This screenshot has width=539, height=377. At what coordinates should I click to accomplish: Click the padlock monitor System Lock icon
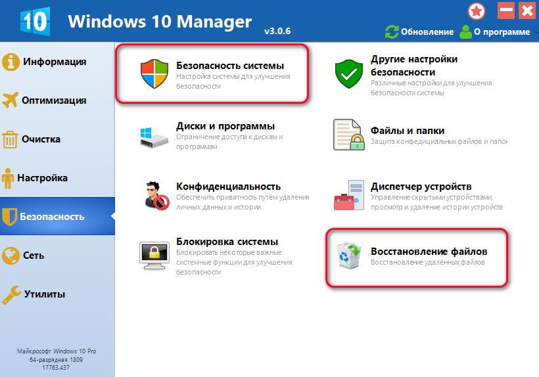(155, 255)
